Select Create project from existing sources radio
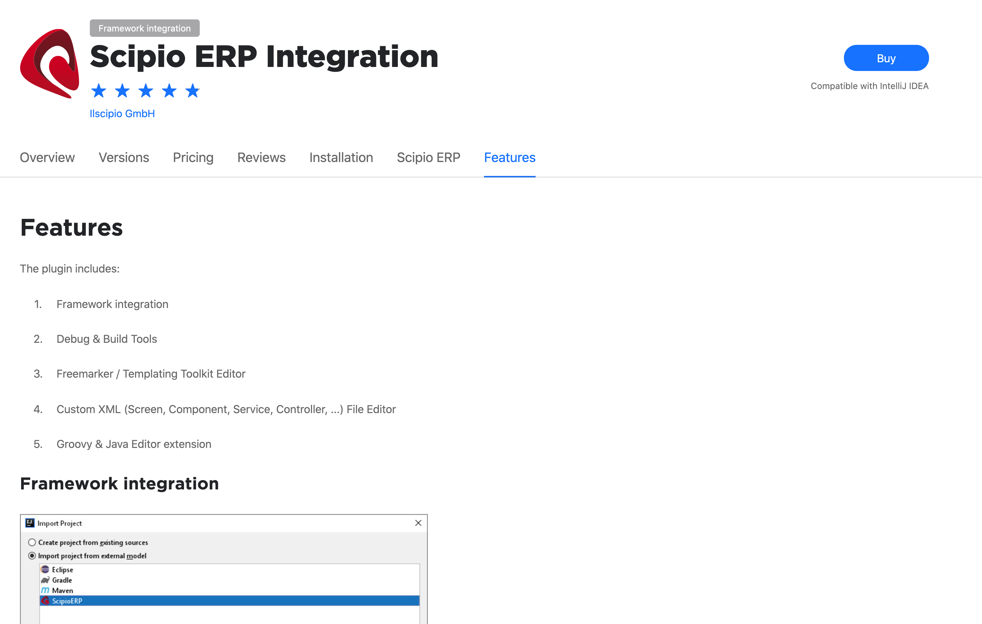Image resolution: width=982 pixels, height=624 pixels. click(32, 543)
